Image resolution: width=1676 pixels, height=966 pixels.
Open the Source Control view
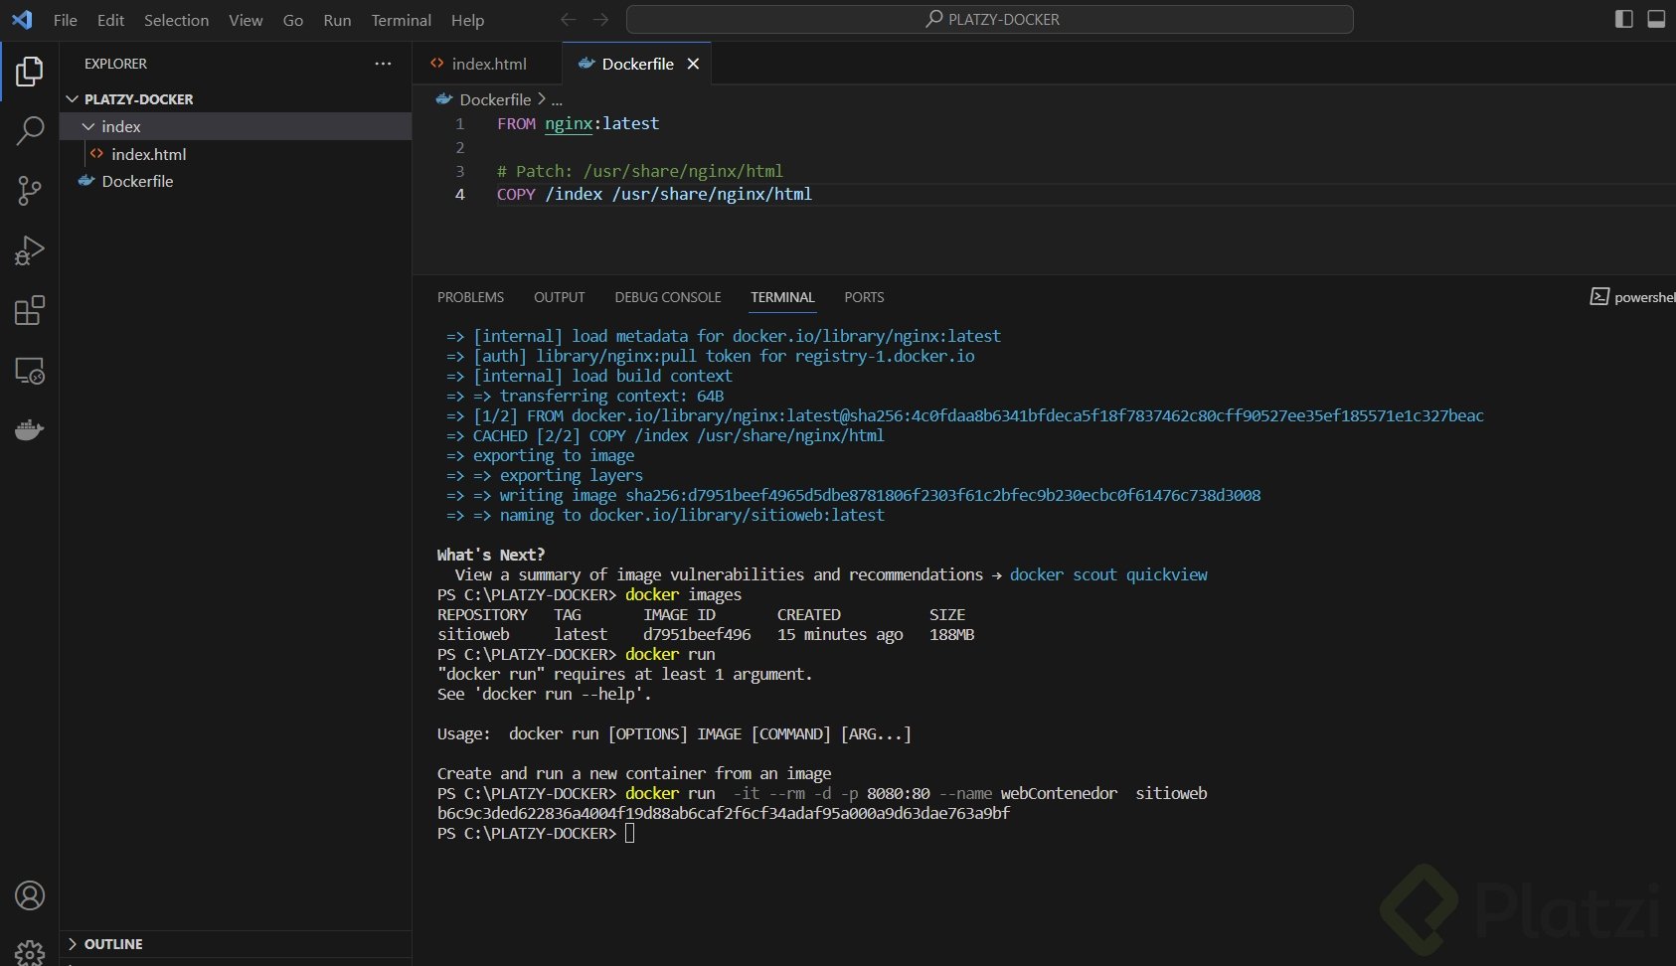click(x=30, y=191)
